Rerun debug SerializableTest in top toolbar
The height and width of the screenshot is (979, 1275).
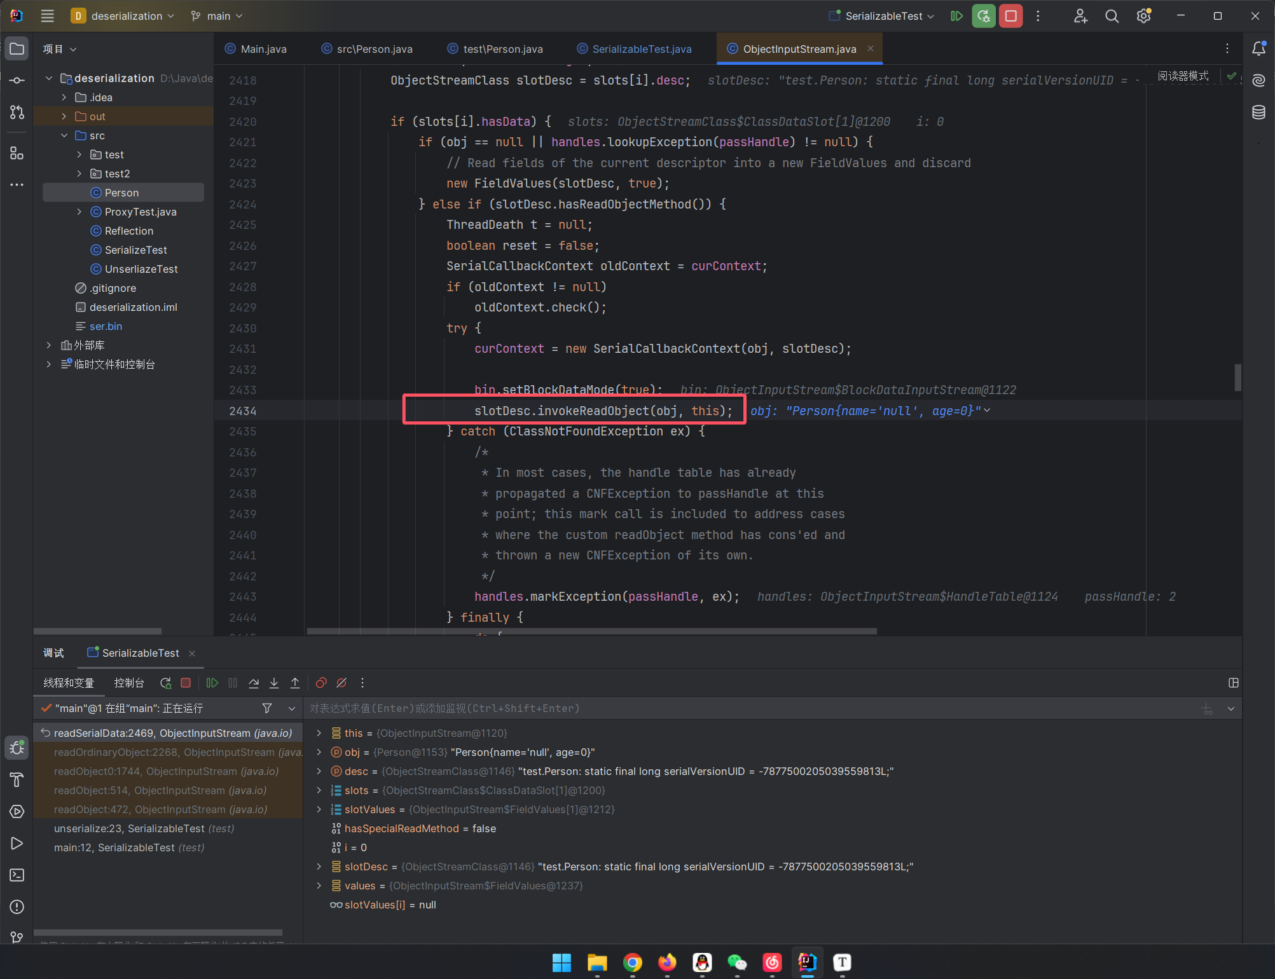pos(984,16)
